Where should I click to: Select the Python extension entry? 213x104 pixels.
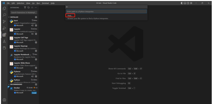coord(23,81)
